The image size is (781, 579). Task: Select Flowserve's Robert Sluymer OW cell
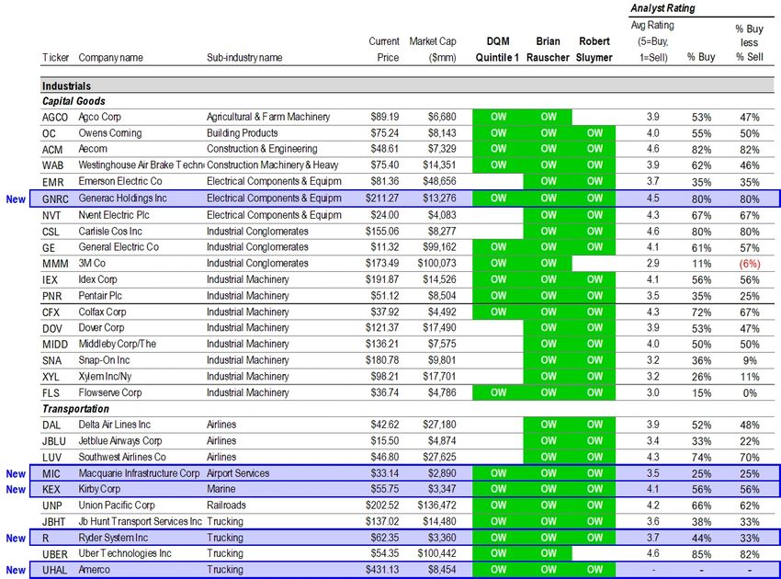[x=594, y=392]
